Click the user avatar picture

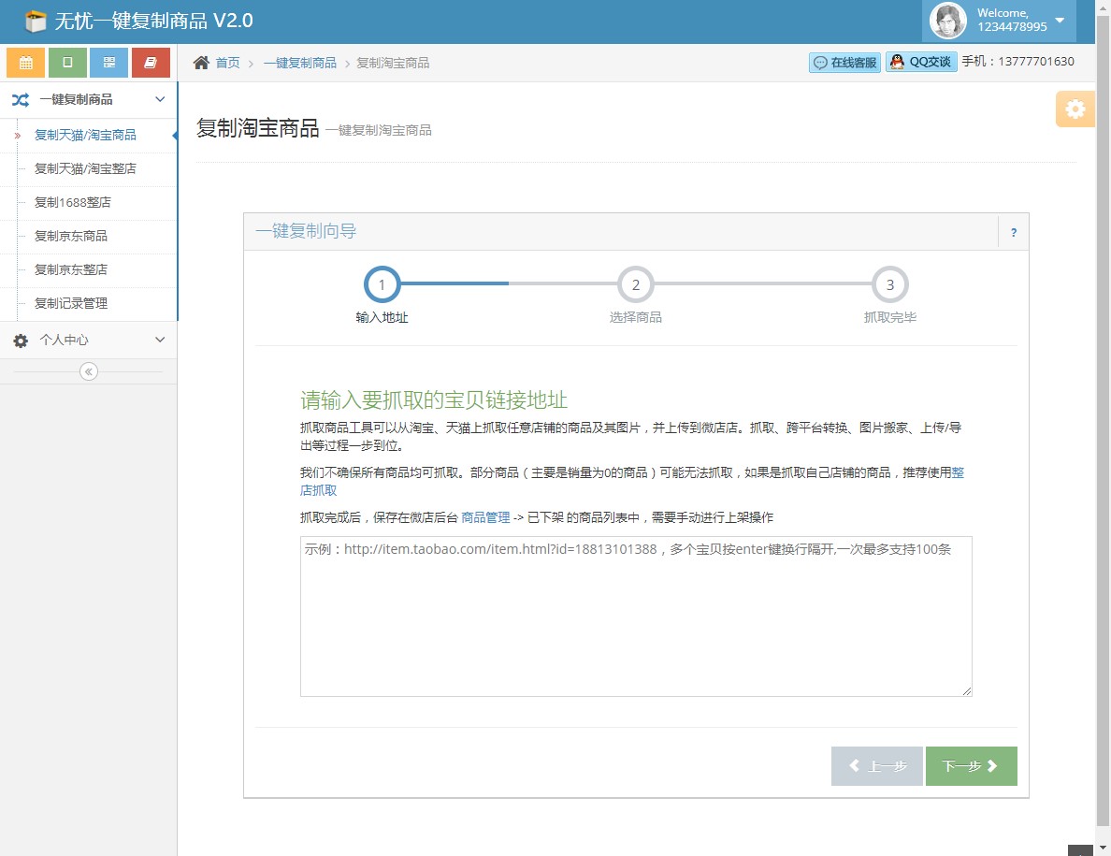948,20
